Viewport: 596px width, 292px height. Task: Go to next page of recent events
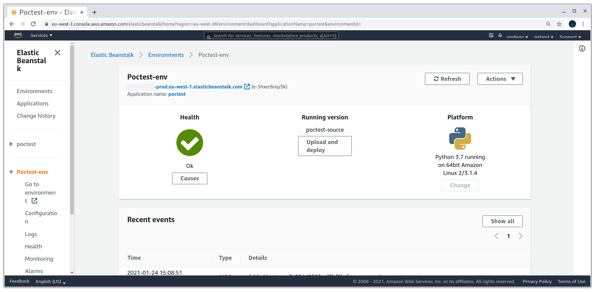click(x=521, y=236)
